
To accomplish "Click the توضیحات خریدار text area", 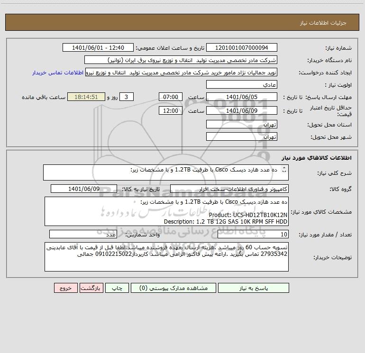I will pos(166,257).
